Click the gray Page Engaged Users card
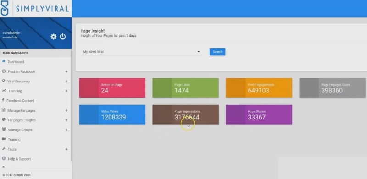The height and width of the screenshot is (179, 367). pyautogui.click(x=332, y=87)
